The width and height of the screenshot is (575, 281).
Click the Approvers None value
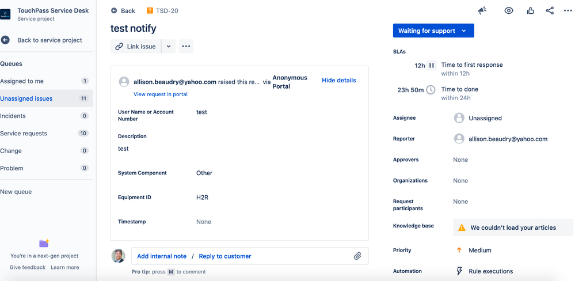(460, 160)
